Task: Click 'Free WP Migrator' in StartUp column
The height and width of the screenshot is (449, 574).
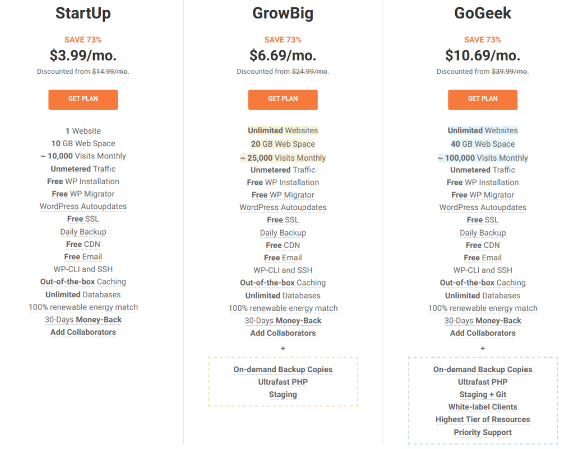Action: [83, 194]
